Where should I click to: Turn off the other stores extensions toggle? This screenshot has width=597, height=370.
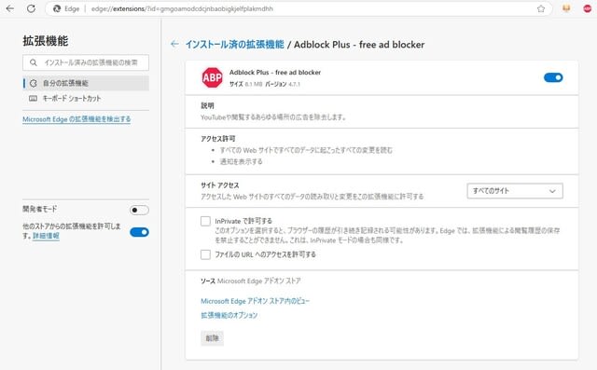(139, 232)
